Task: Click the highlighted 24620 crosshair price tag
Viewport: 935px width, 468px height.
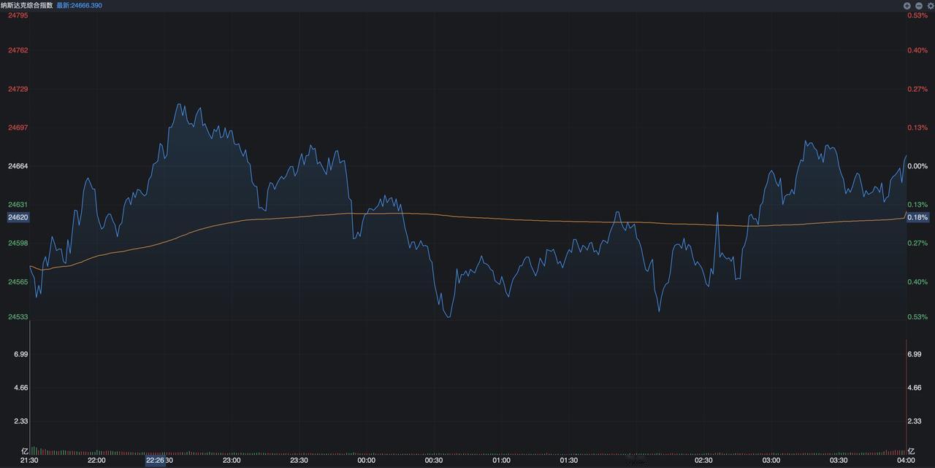Action: tap(18, 217)
